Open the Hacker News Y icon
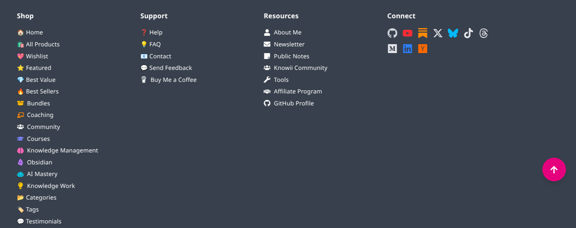This screenshot has height=228, width=576. click(x=422, y=48)
